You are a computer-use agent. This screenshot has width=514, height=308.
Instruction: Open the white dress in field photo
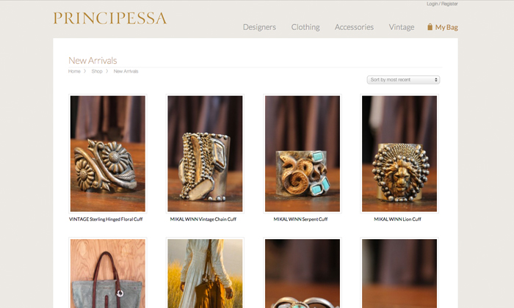pyautogui.click(x=205, y=273)
